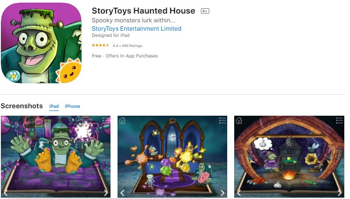
Task: Click right arrow in third screenshot
Action: [339, 193]
